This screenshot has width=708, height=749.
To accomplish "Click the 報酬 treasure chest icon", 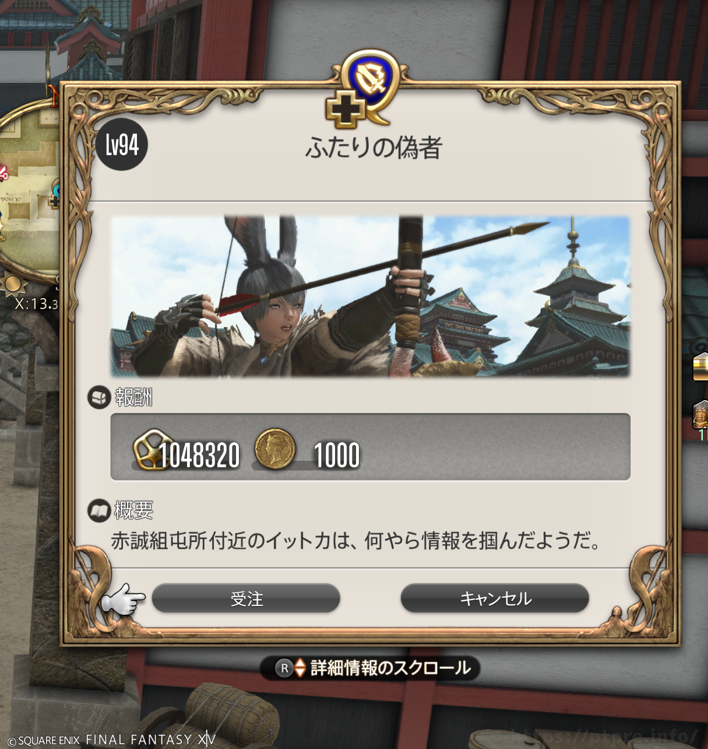I will click(98, 398).
